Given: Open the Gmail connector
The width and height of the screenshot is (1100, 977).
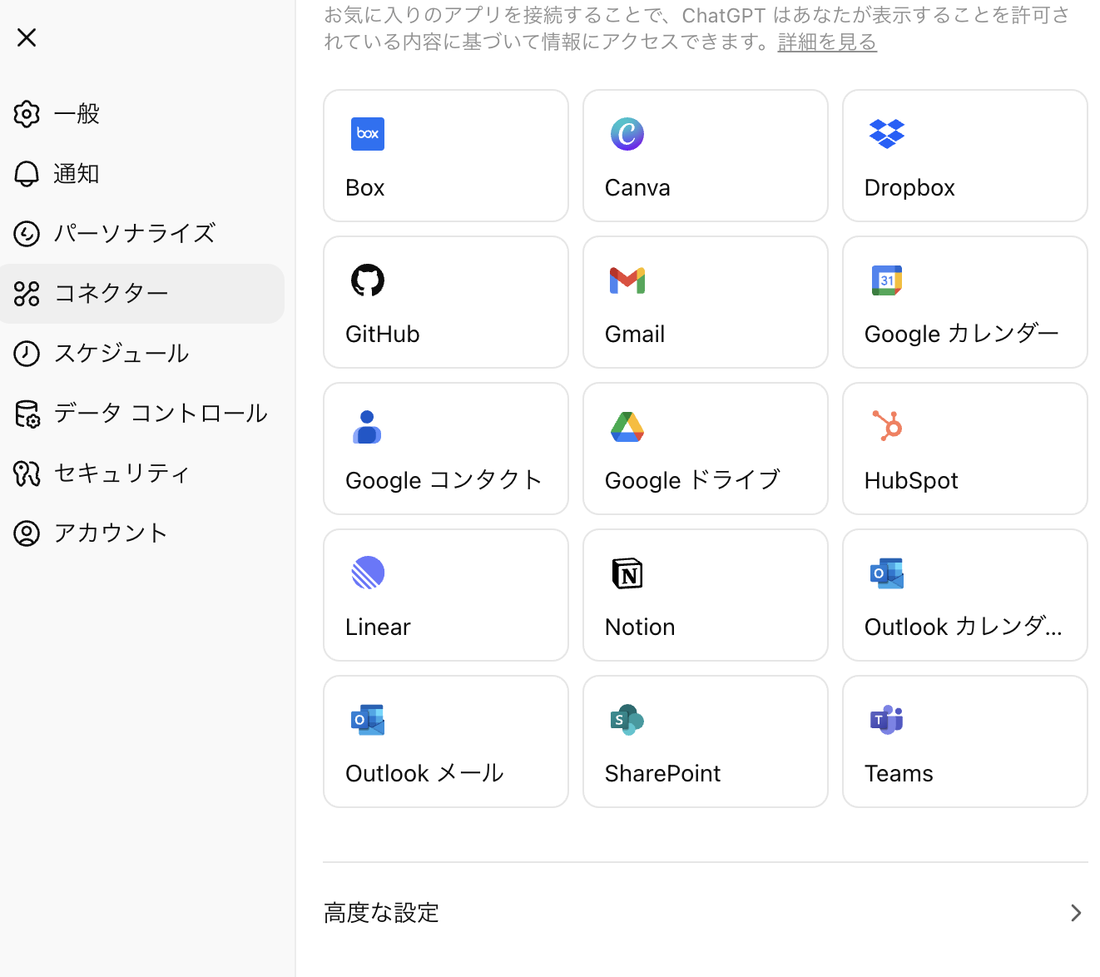Looking at the screenshot, I should tap(705, 302).
